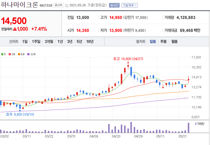Click the 최고 16,800 (04/27) label

(128, 59)
